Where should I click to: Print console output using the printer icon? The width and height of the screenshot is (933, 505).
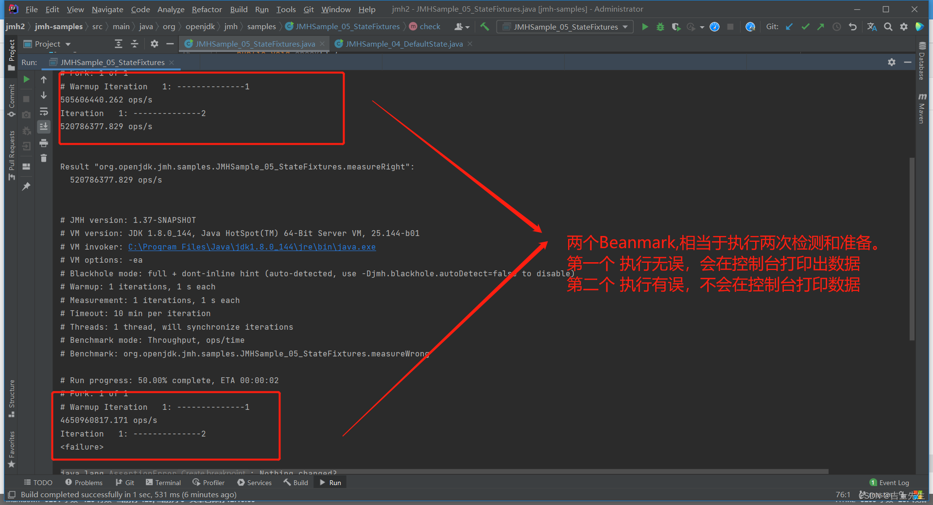click(44, 144)
